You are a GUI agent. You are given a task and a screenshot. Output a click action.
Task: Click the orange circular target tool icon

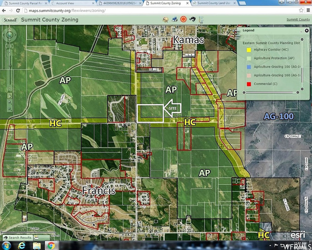(183, 19)
